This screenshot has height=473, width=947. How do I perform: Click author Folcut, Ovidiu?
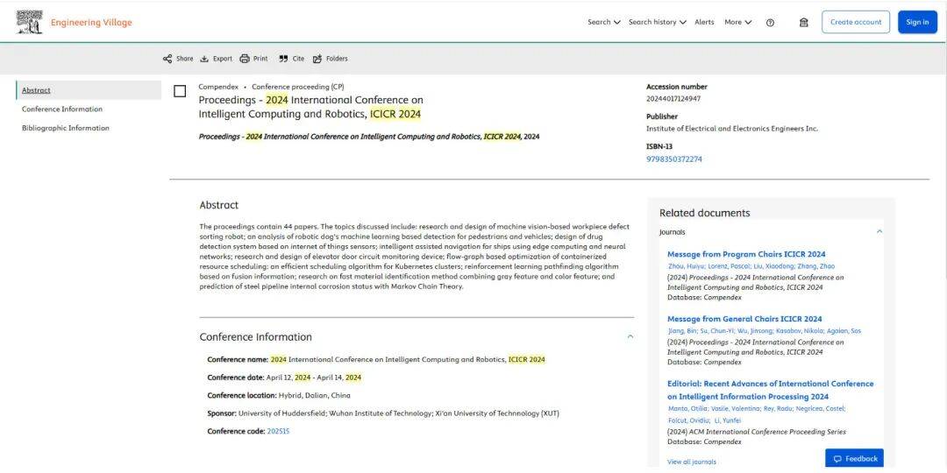[688, 420]
